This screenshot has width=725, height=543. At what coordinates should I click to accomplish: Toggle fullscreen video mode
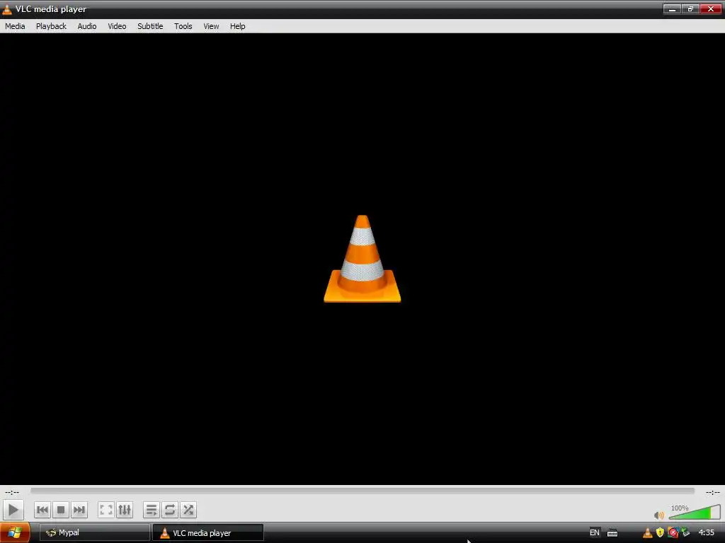coord(106,510)
